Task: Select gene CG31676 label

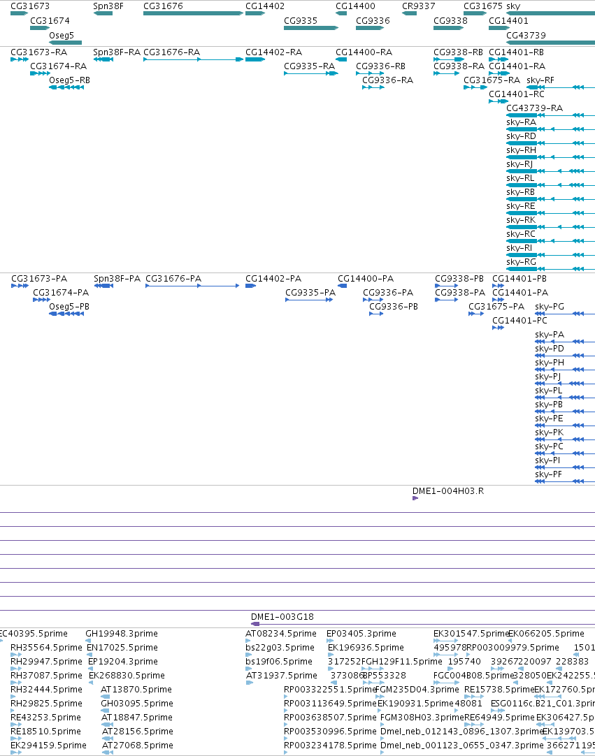Action: click(x=163, y=6)
